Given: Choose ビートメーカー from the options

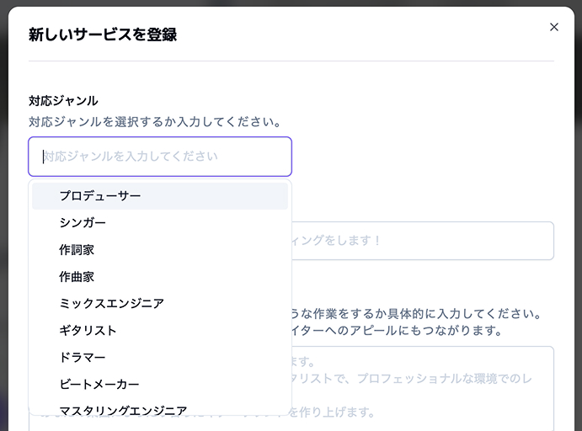Looking at the screenshot, I should click(99, 384).
